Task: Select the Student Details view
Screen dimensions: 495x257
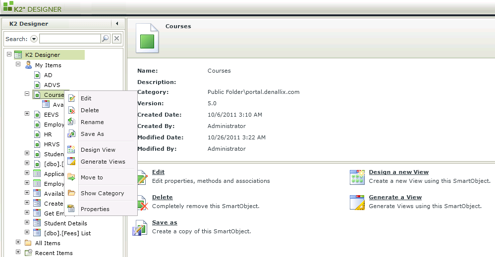Action: 65,223
